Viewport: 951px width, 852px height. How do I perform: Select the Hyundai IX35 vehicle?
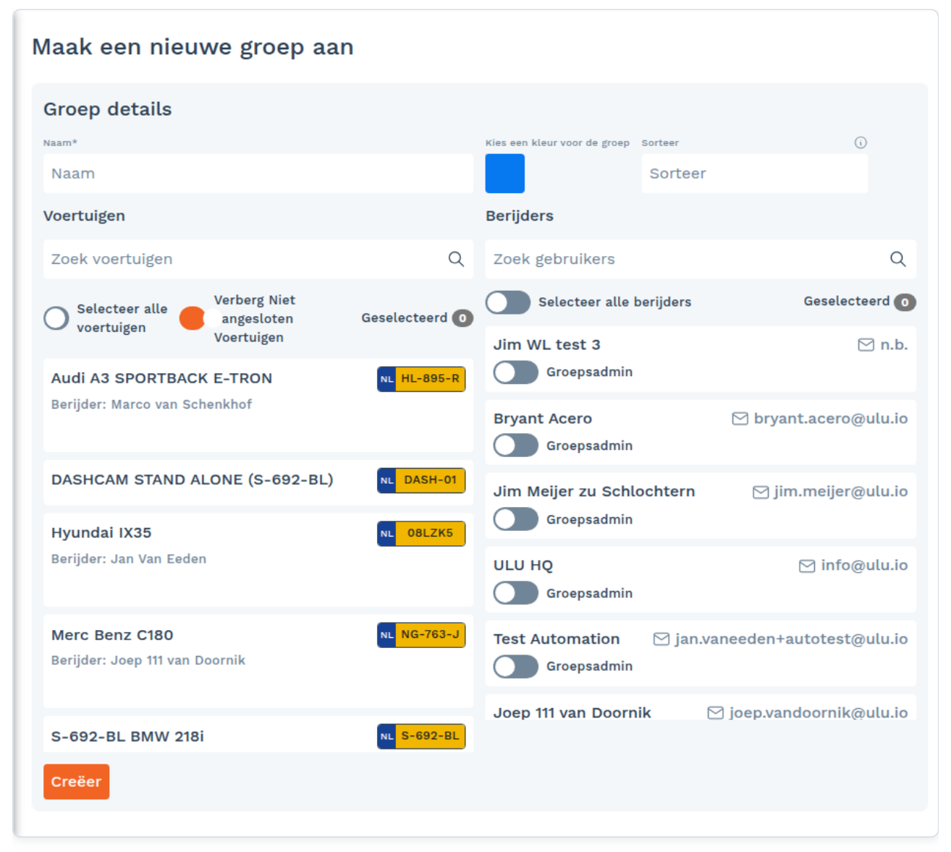pyautogui.click(x=258, y=560)
